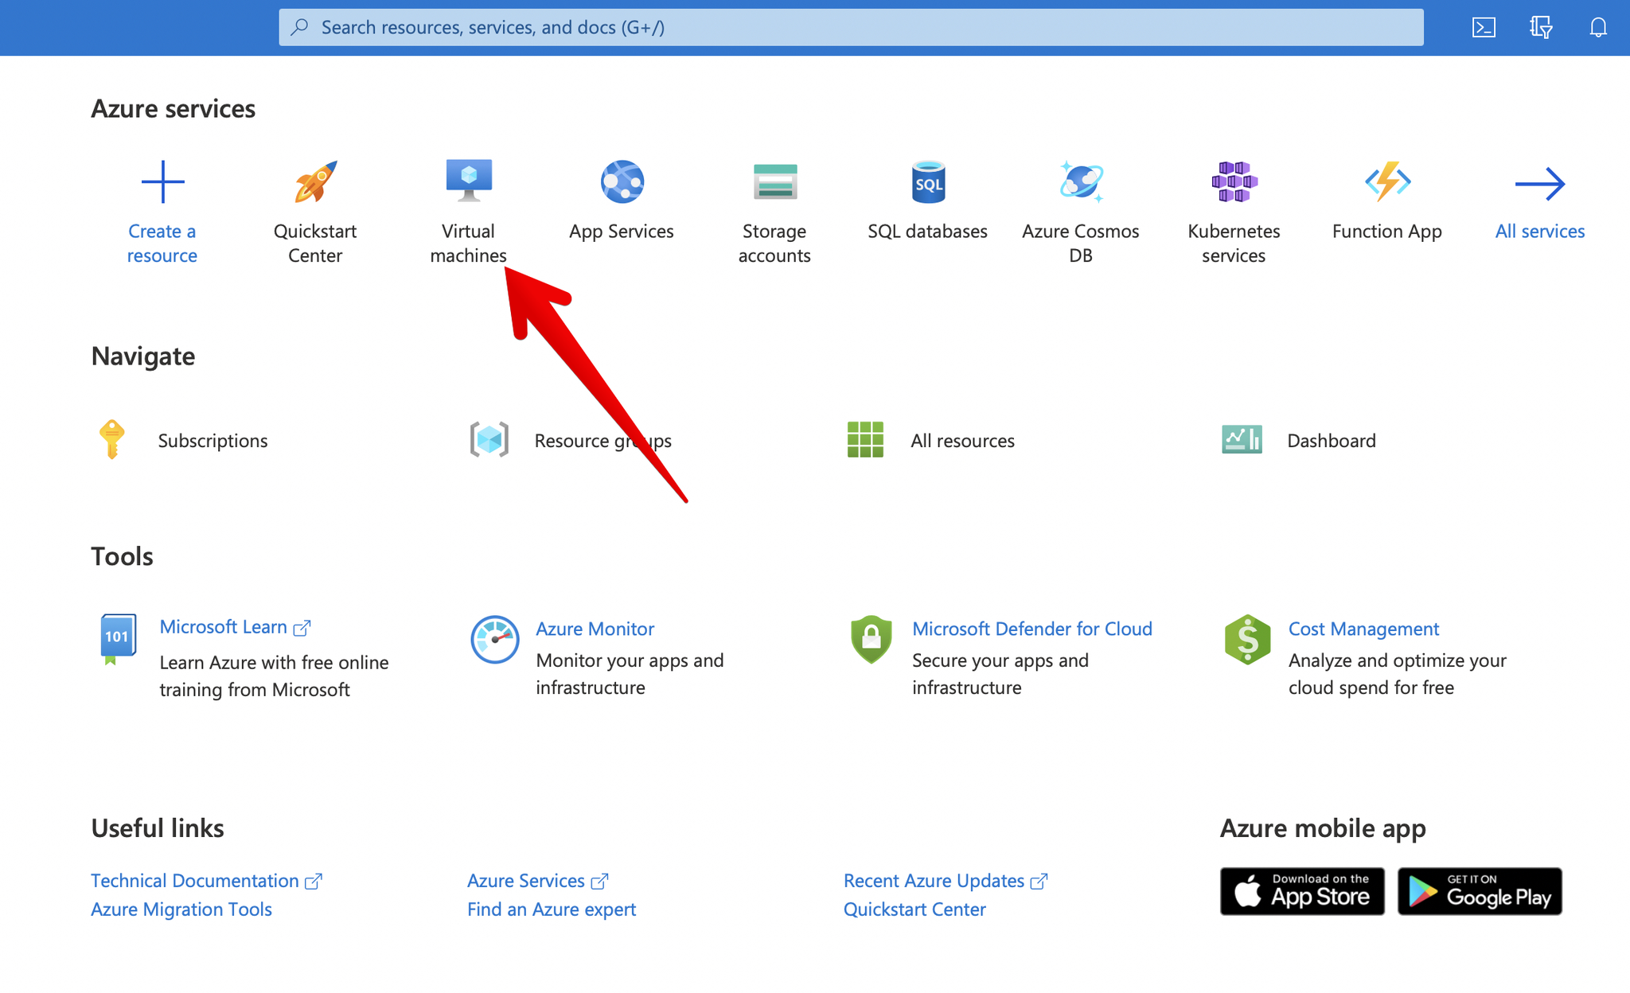Click the Kubernetes services label
The height and width of the screenshot is (993, 1630).
click(x=1234, y=243)
